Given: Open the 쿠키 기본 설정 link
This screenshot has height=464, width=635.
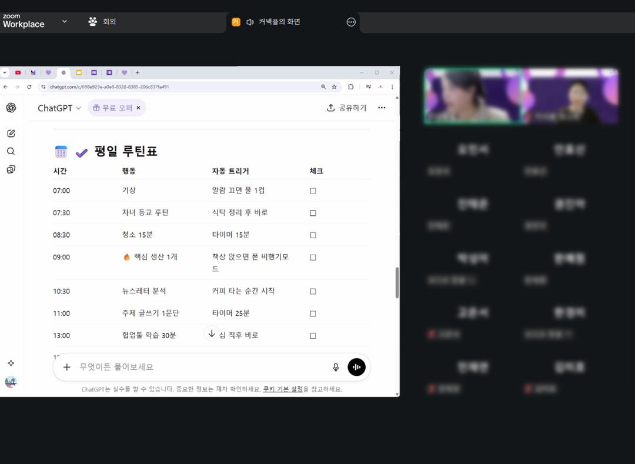Looking at the screenshot, I should (283, 389).
